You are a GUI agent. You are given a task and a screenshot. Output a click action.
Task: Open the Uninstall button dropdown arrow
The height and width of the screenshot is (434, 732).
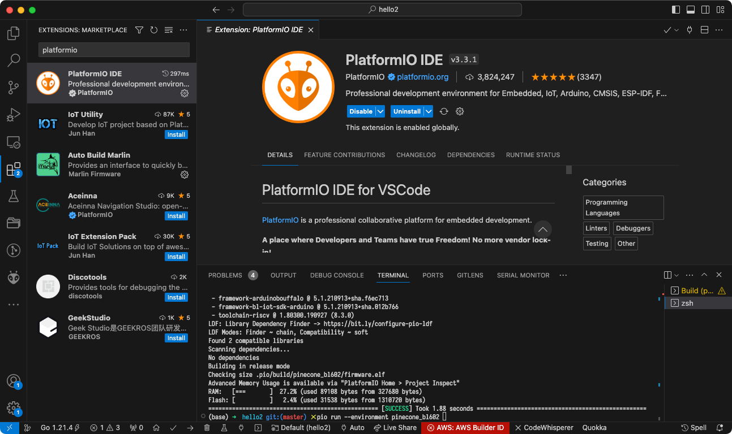tap(429, 111)
